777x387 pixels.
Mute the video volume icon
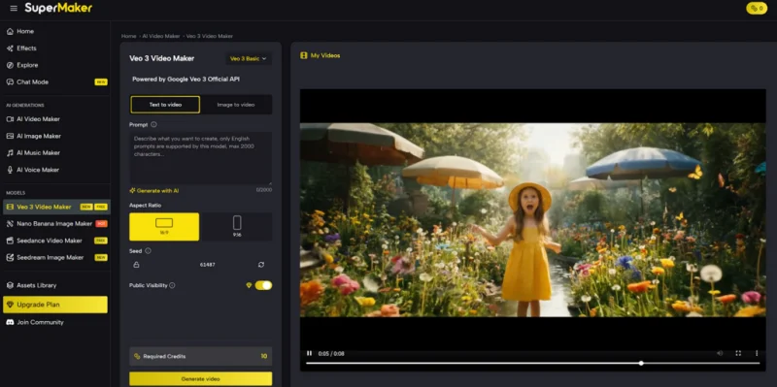(720, 353)
